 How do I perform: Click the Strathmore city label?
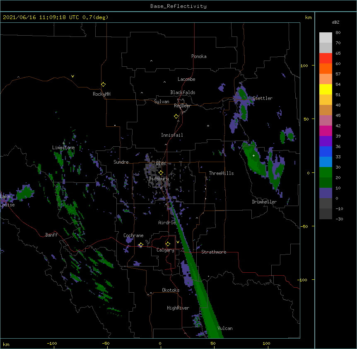click(214, 252)
